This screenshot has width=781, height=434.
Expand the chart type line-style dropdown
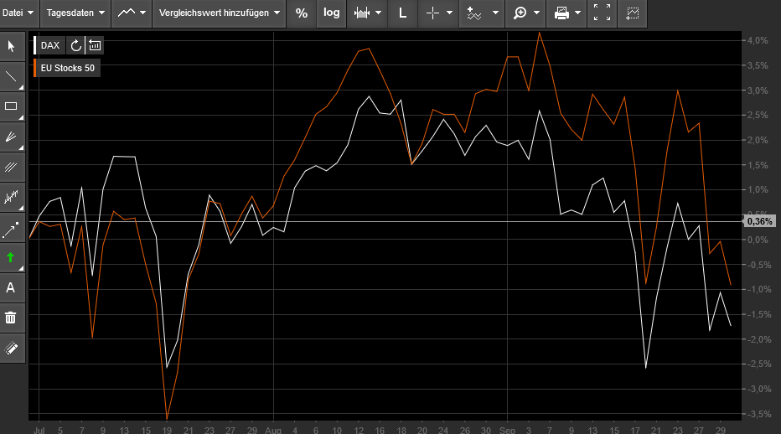point(132,13)
